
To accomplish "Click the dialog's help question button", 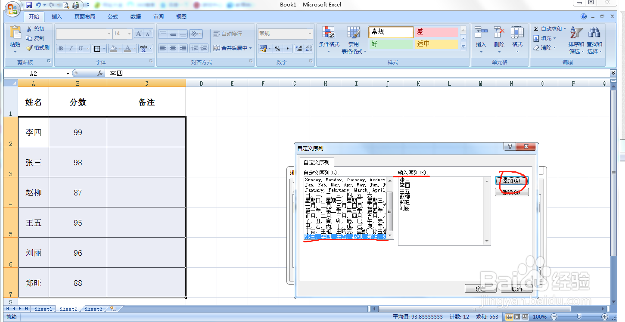I will [x=510, y=147].
